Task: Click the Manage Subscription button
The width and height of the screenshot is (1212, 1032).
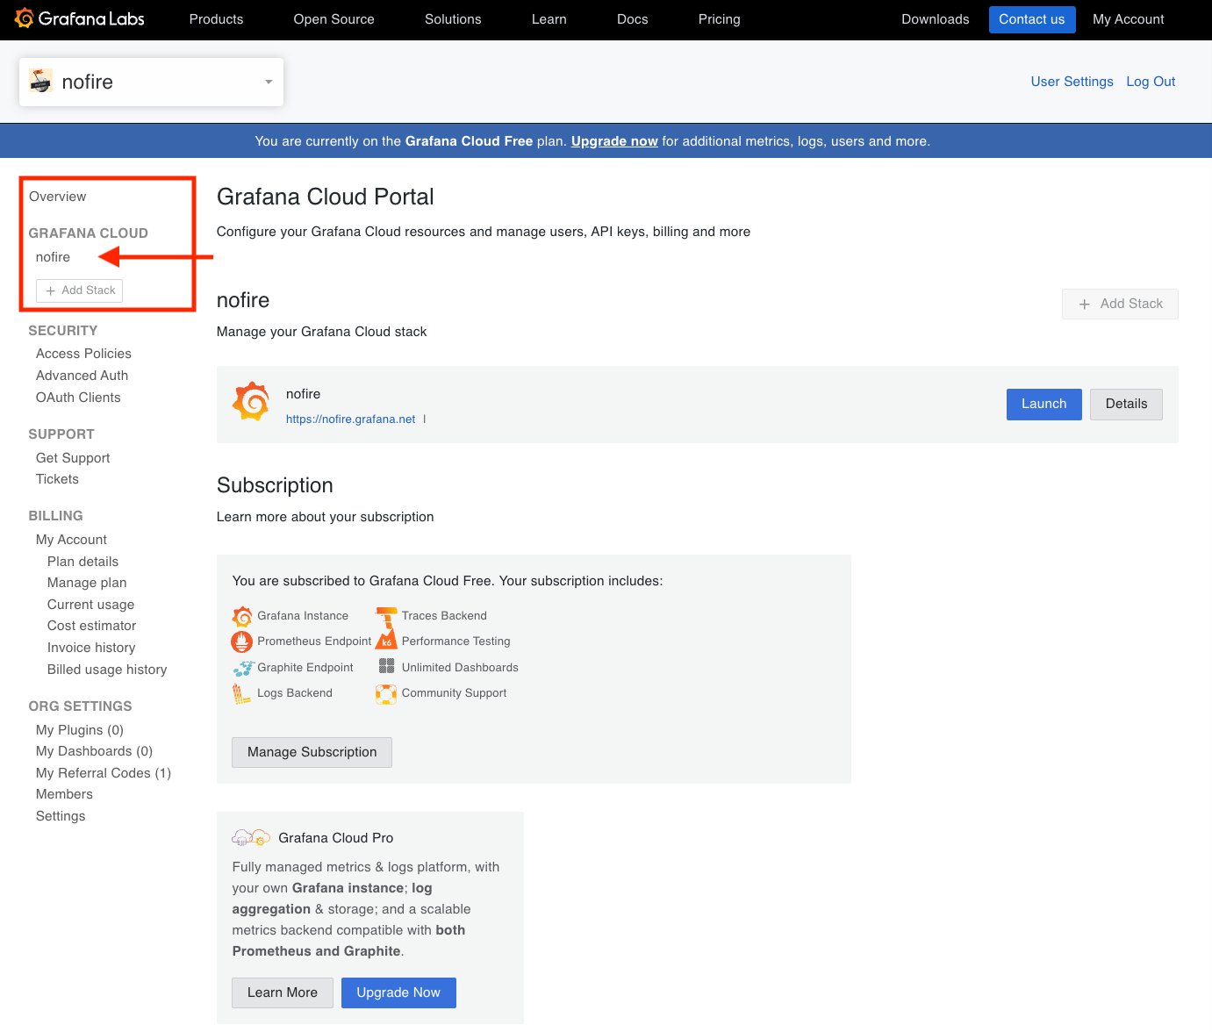Action: pos(312,753)
